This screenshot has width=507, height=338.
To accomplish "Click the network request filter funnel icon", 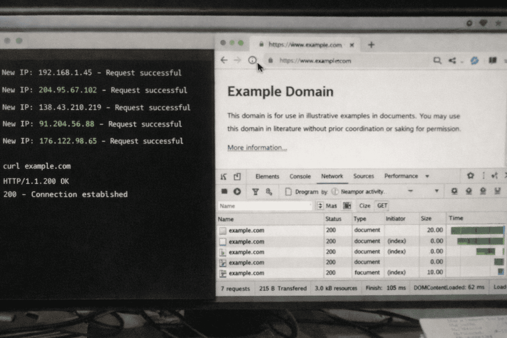I will (x=255, y=191).
